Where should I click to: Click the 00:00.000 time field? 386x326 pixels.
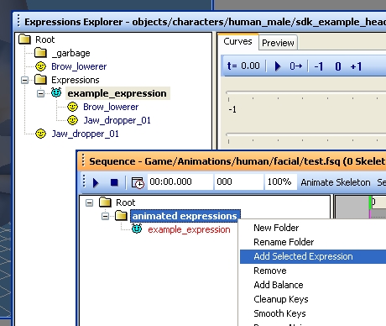click(180, 181)
